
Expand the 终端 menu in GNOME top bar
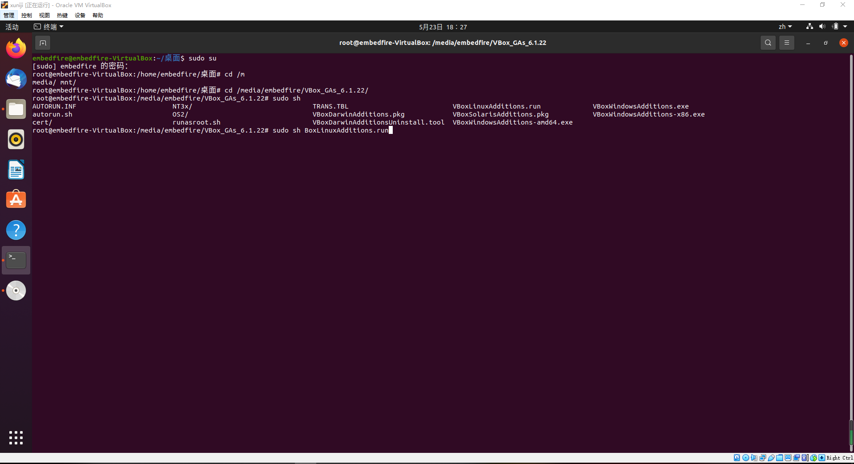[x=49, y=26]
